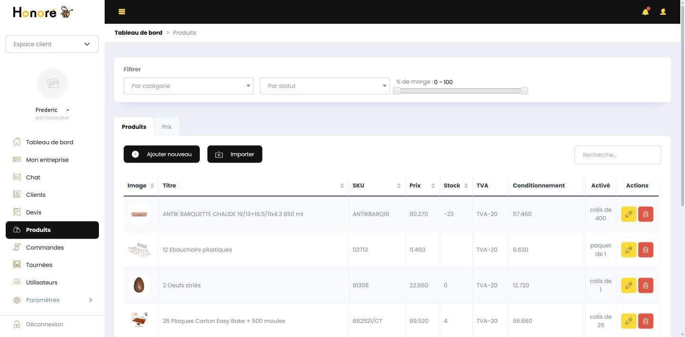This screenshot has height=337, width=685.
Task: Edit the 12 Ebauchoirs plastiques product
Action: pyautogui.click(x=628, y=250)
